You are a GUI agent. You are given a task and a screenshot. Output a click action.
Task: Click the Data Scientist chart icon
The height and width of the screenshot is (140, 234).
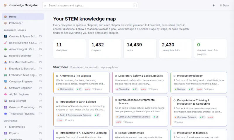[x=6, y=101]
